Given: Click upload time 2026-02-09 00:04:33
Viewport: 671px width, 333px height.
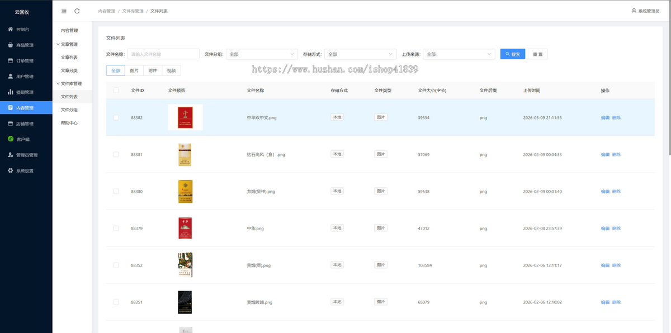Looking at the screenshot, I should pyautogui.click(x=542, y=155).
